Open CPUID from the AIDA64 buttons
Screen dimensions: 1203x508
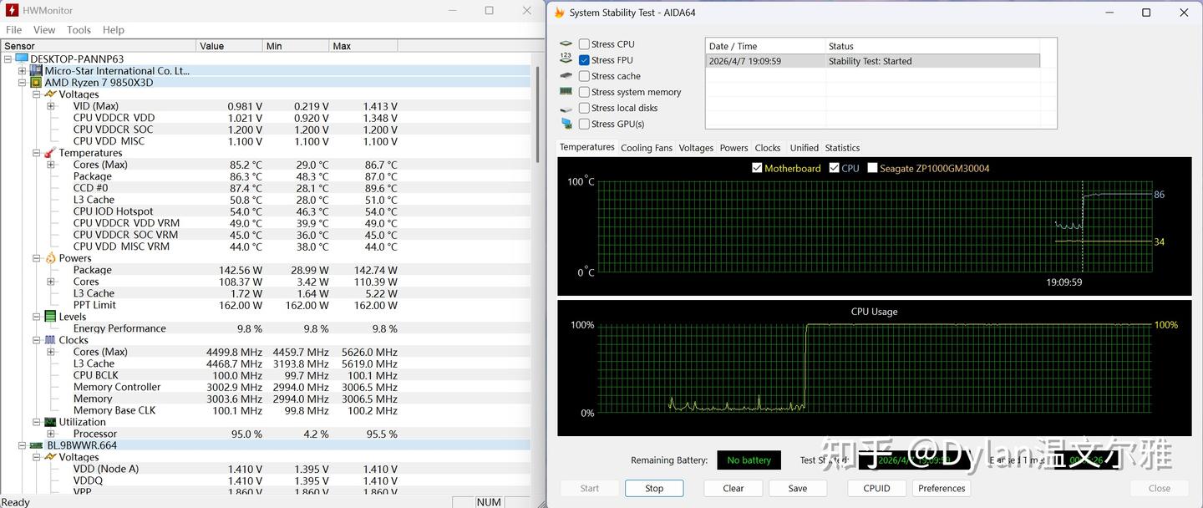(x=876, y=489)
